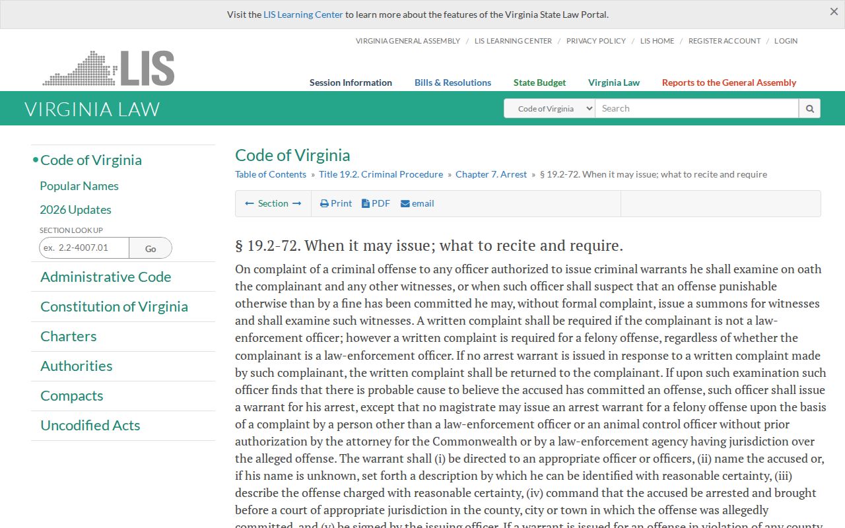
Task: Go to LIS Home
Action: [x=658, y=41]
